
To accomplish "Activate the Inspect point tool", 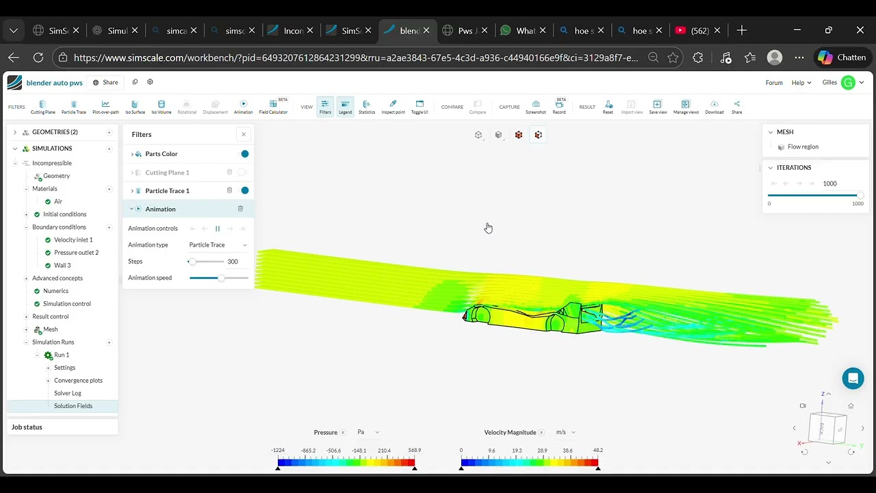I will pos(393,107).
